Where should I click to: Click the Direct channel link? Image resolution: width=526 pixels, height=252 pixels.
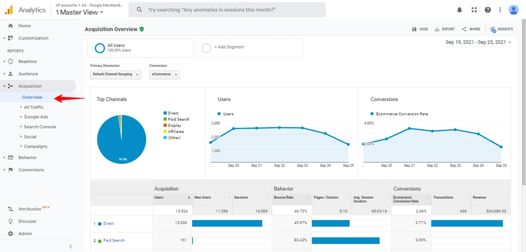point(109,223)
